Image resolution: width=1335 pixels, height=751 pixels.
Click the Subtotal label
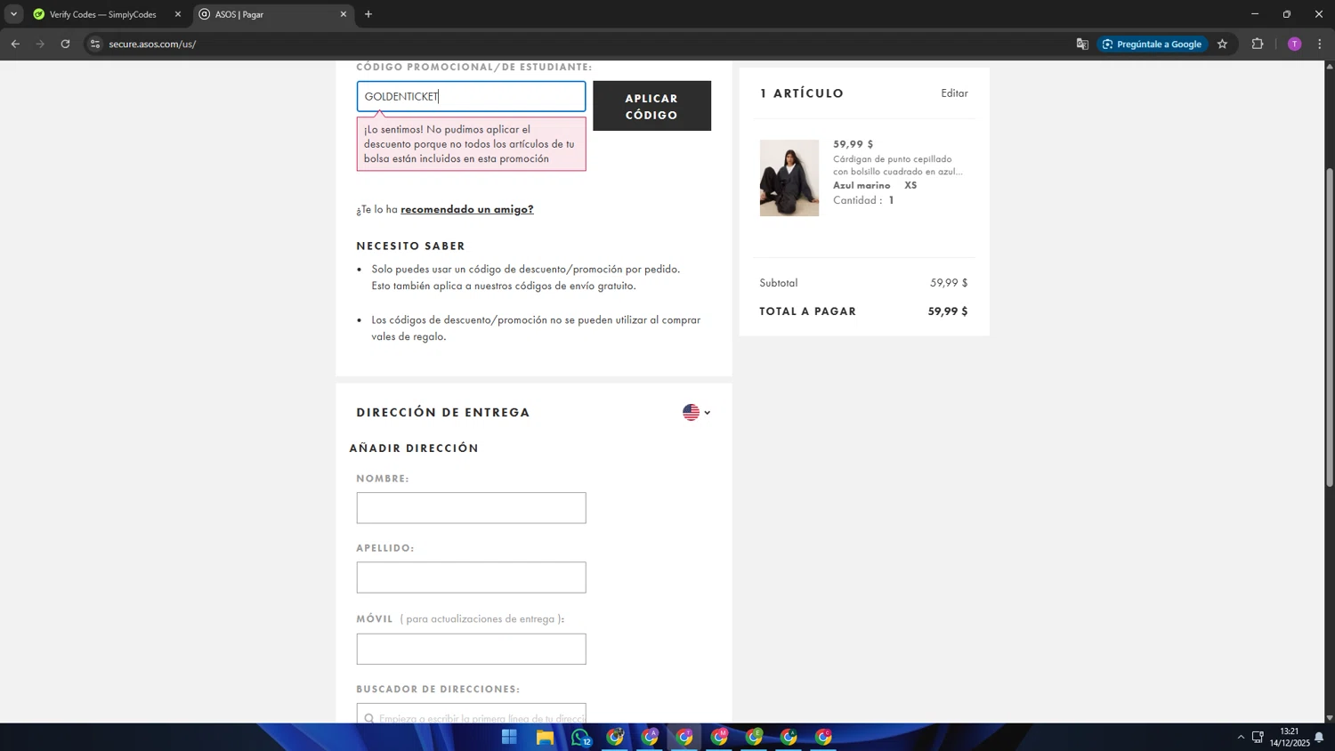779,283
